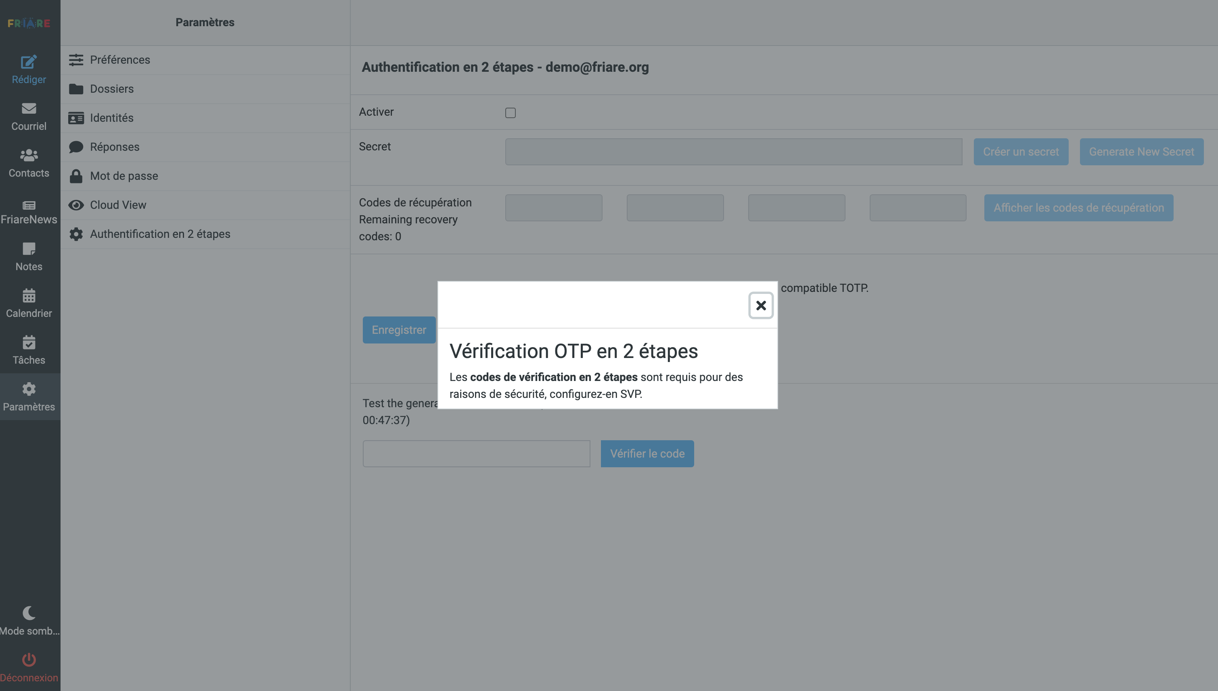Open the Courriel mailbox icon
Viewport: 1218px width, 691px height.
29,109
